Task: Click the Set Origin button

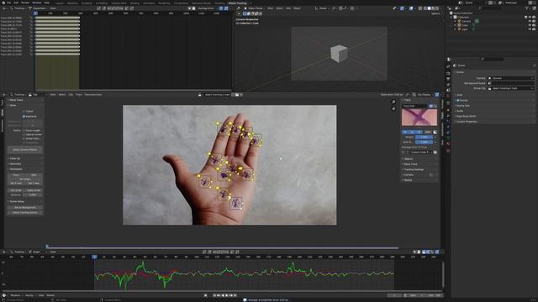Action: pyautogui.click(x=25, y=179)
